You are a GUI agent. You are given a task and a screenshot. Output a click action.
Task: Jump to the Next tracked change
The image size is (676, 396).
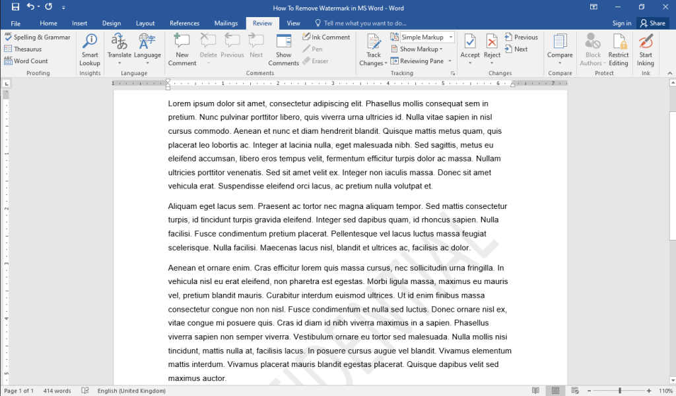(516, 49)
